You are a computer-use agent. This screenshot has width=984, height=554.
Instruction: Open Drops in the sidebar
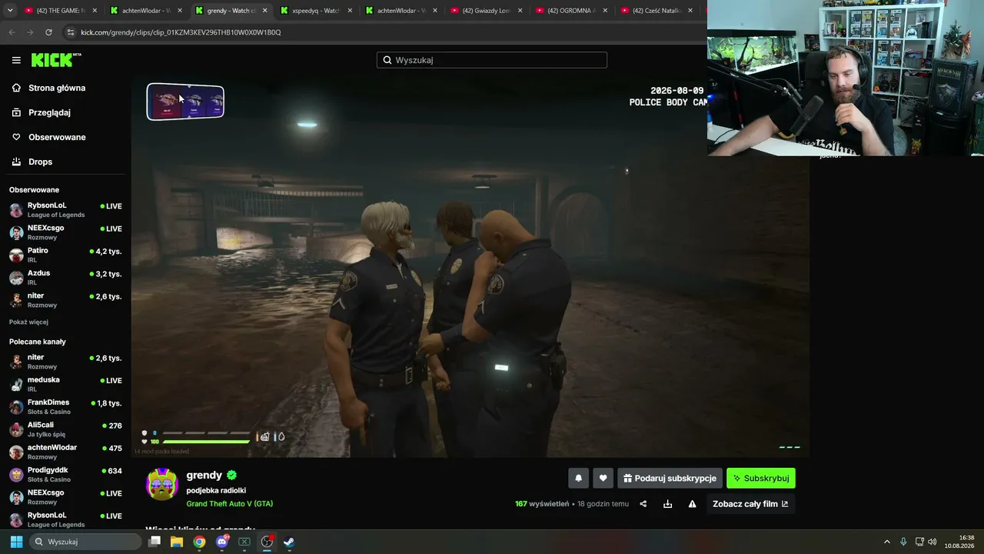coord(40,162)
